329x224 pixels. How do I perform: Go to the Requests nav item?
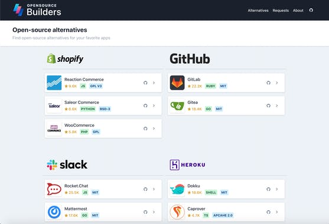(x=281, y=11)
